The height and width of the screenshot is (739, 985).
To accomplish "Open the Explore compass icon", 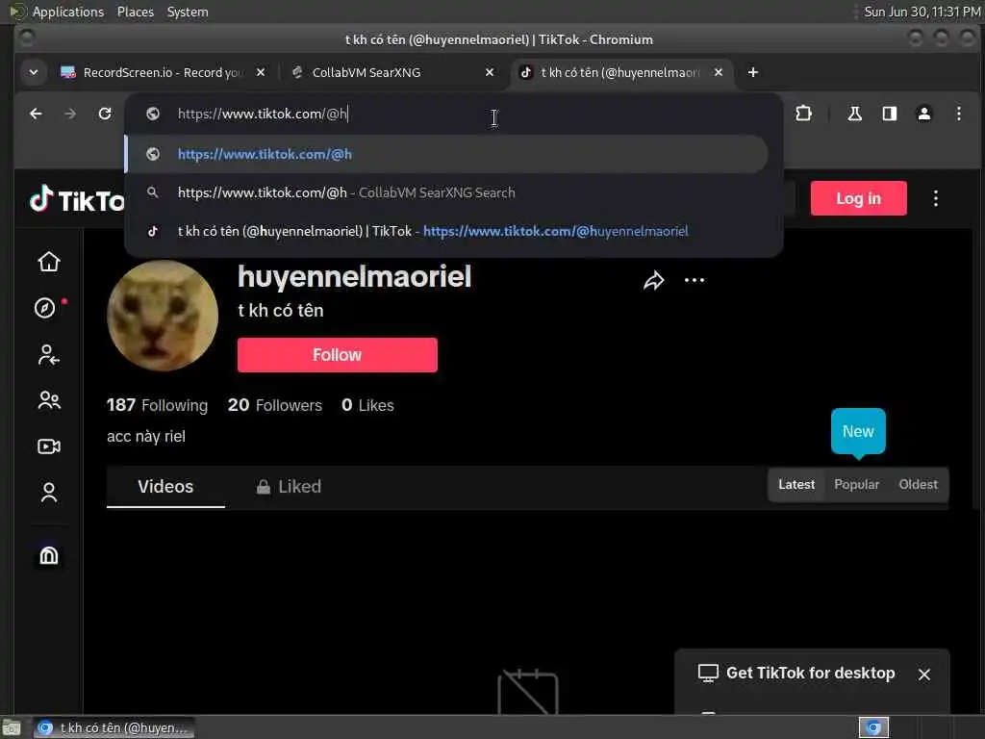I will click(x=44, y=308).
